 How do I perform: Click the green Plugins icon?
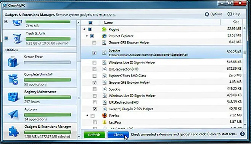[104, 29]
